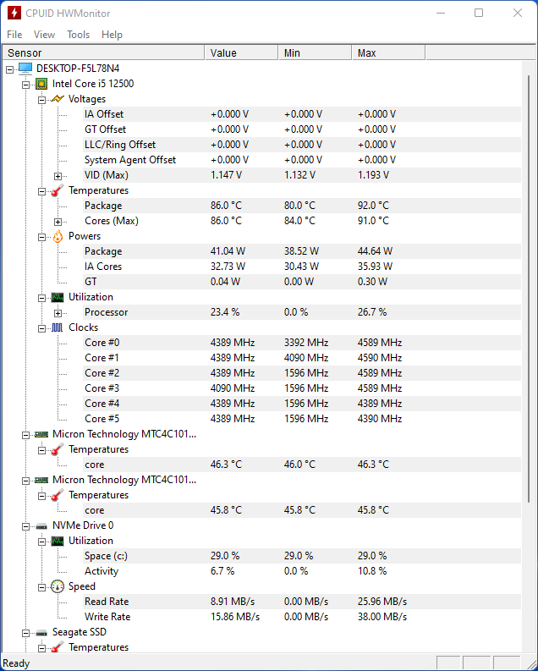Viewport: 538px width, 671px height.
Task: Collapse the Seagate SSD node
Action: (x=25, y=633)
